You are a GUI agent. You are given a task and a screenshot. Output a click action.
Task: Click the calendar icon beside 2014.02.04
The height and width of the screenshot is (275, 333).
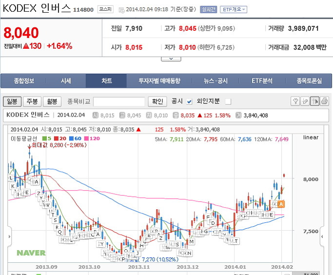(121, 10)
